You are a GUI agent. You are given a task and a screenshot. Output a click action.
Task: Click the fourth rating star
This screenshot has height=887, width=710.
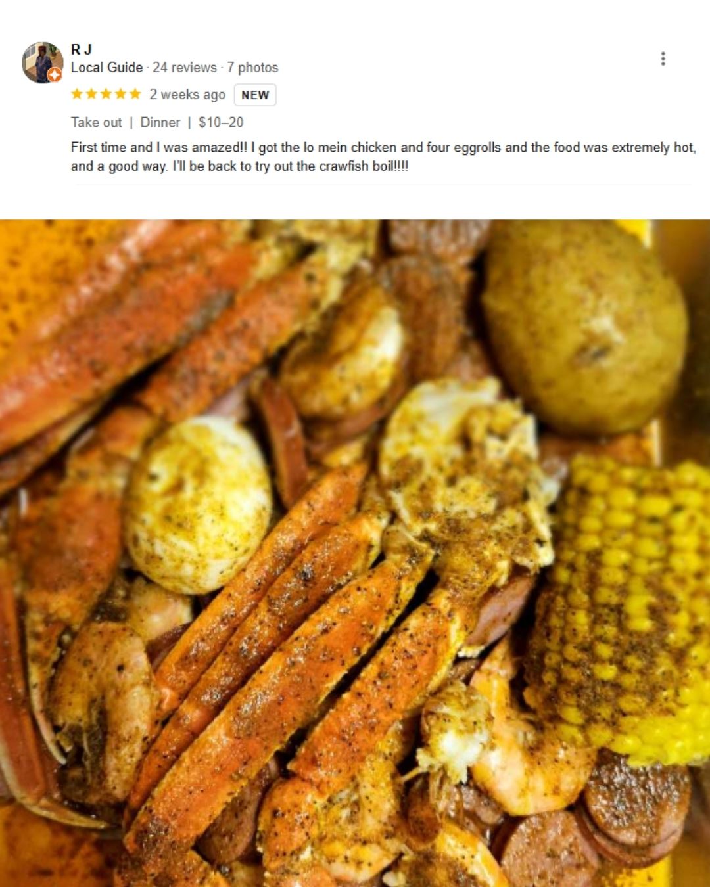(120, 94)
